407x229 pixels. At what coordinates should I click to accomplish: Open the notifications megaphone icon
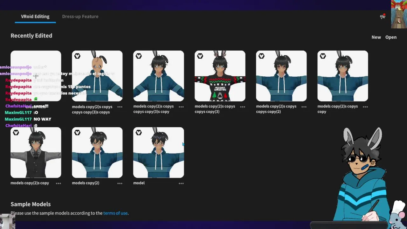[383, 17]
